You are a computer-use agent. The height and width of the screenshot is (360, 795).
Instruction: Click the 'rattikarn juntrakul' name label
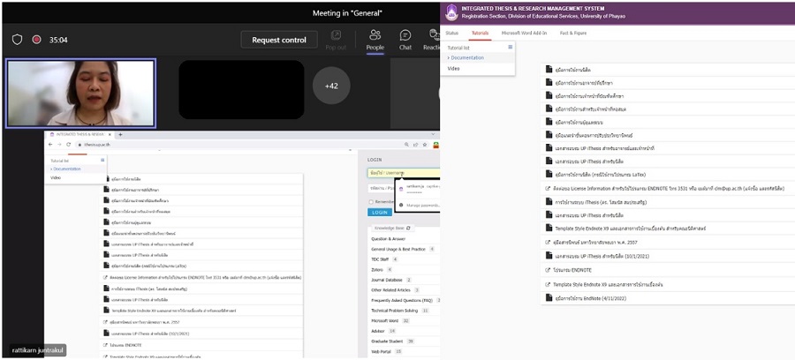point(38,350)
